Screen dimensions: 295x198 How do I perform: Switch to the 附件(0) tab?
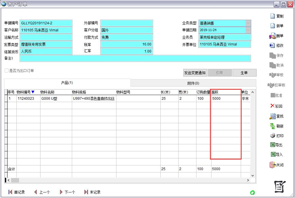click(193, 83)
